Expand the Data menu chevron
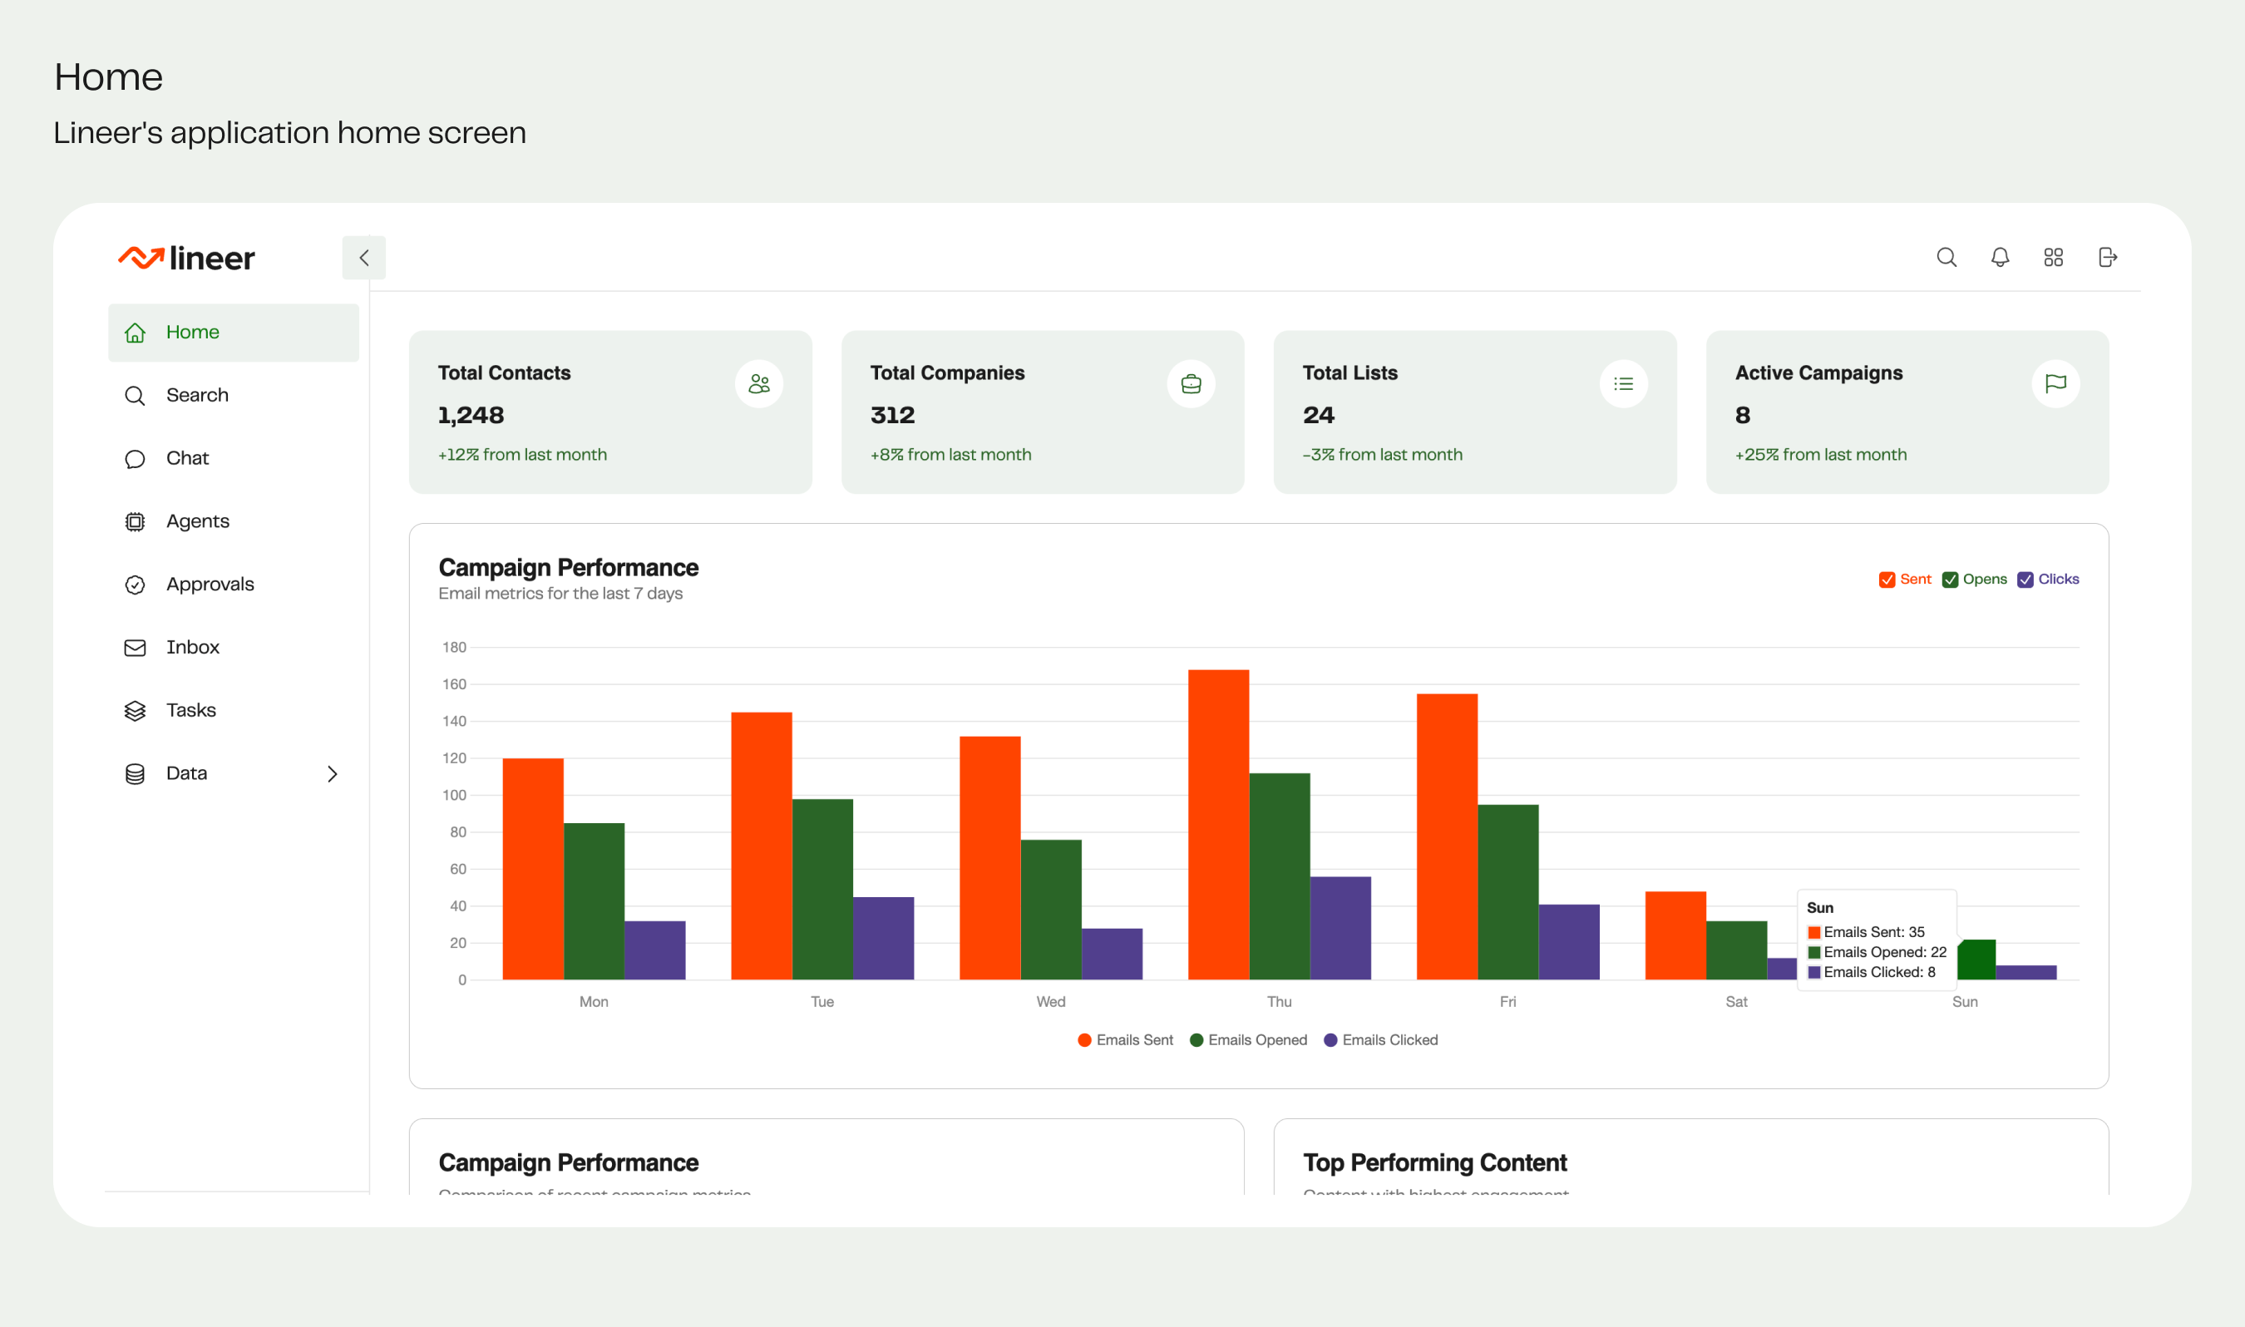Viewport: 2245px width, 1327px height. [x=333, y=773]
